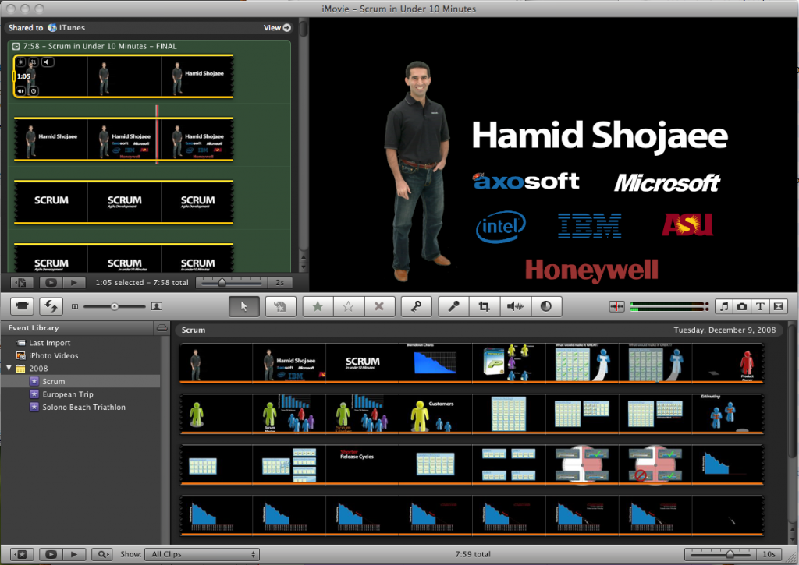
Task: Click the 1:05 duration on the selected clip
Action: click(x=23, y=76)
